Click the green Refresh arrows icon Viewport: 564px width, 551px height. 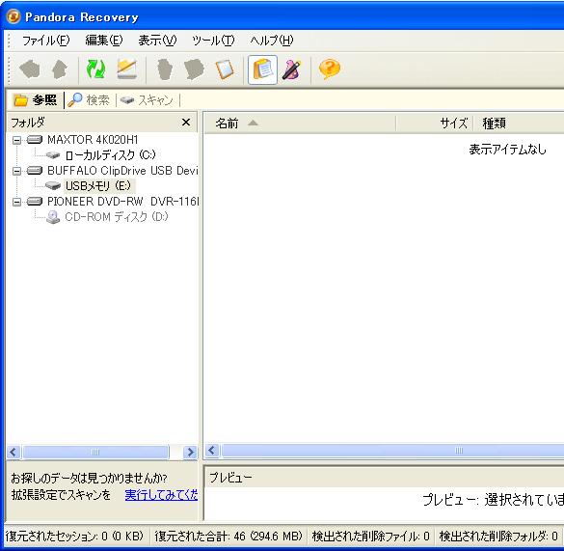click(x=95, y=69)
